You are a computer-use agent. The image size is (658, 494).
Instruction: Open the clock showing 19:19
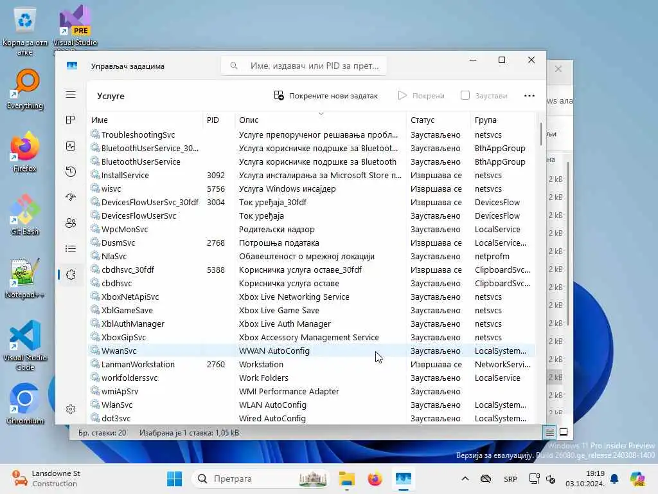click(x=585, y=479)
